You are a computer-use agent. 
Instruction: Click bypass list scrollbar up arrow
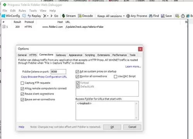137,103
